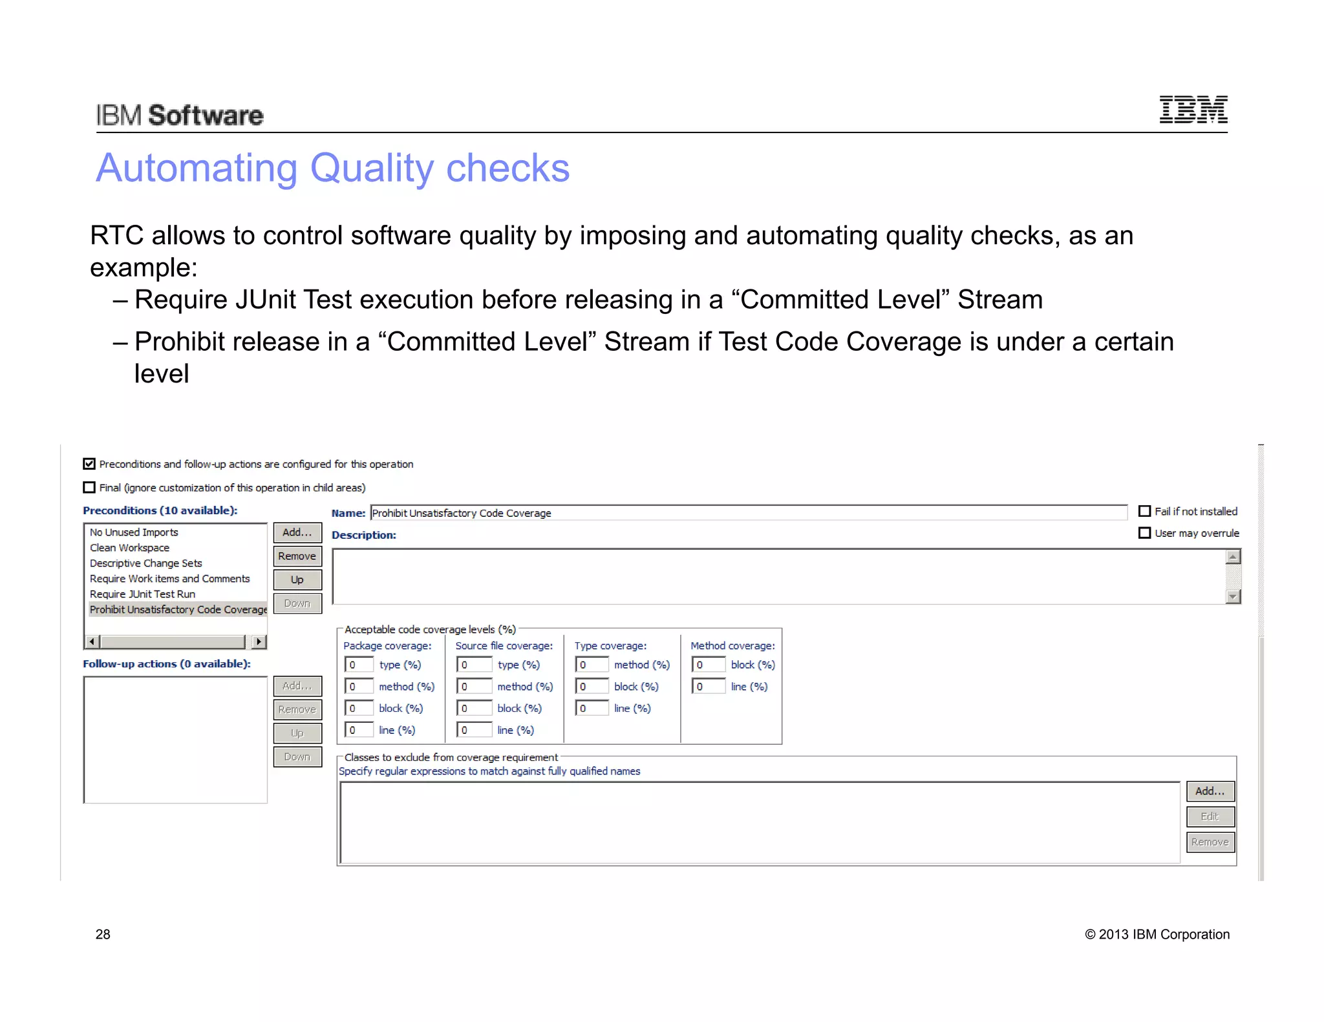1324x1022 pixels.
Task: Select 'Prohibit Unsatisfactory Code Coverage' precondition
Action: pyautogui.click(x=178, y=609)
